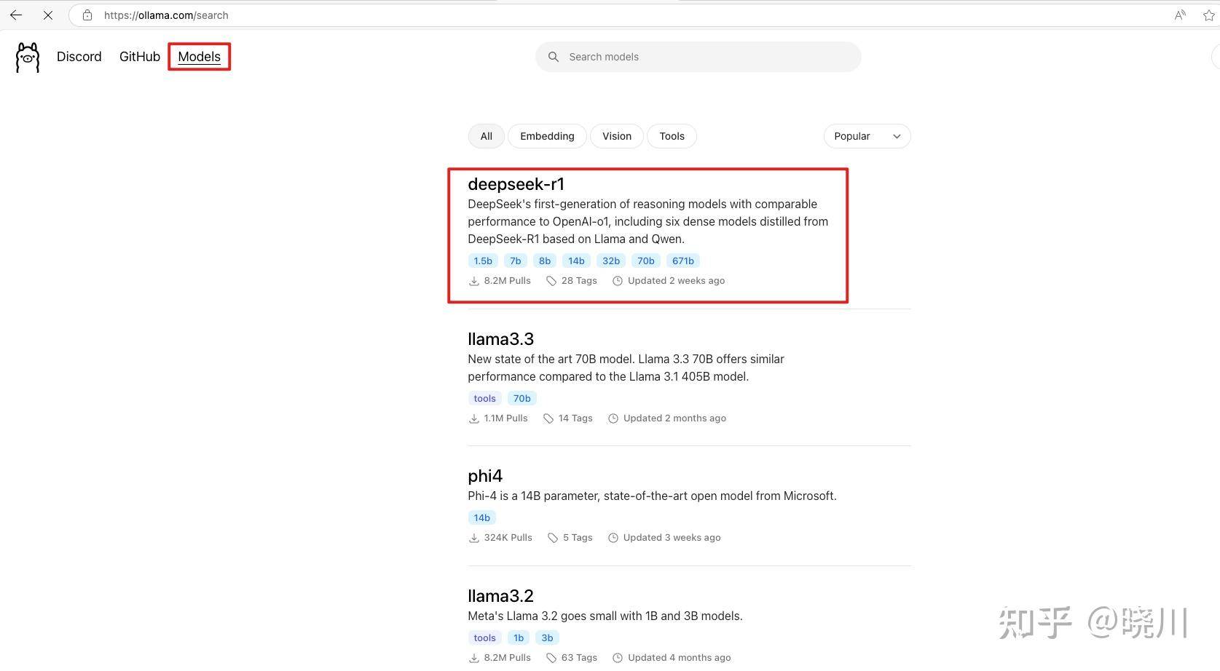
Task: Click the deepseek-r1 description paragraph
Action: coord(648,222)
